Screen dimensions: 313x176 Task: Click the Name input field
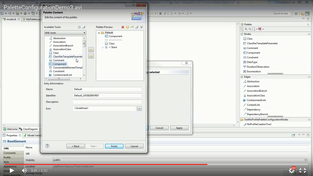pyautogui.click(x=107, y=89)
